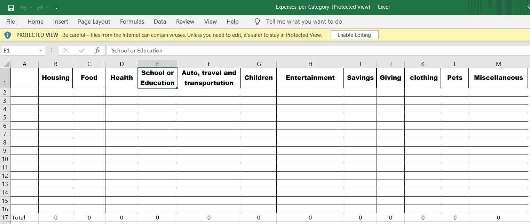Click the Tell Me lightbulb icon

pos(257,22)
